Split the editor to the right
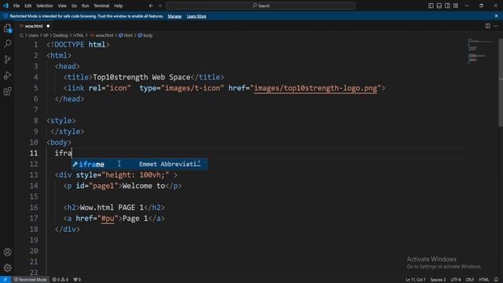This screenshot has height=283, width=503. click(487, 26)
